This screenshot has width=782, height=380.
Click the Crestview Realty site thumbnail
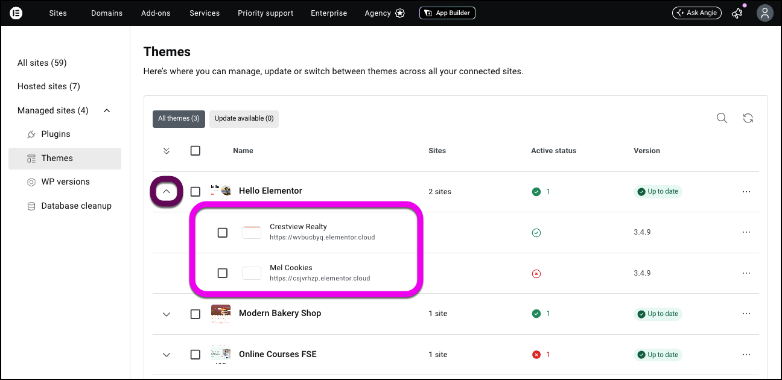coord(252,232)
